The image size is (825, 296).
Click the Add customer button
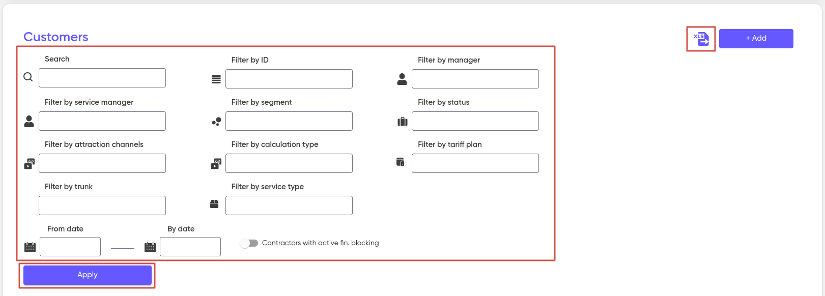[756, 39]
